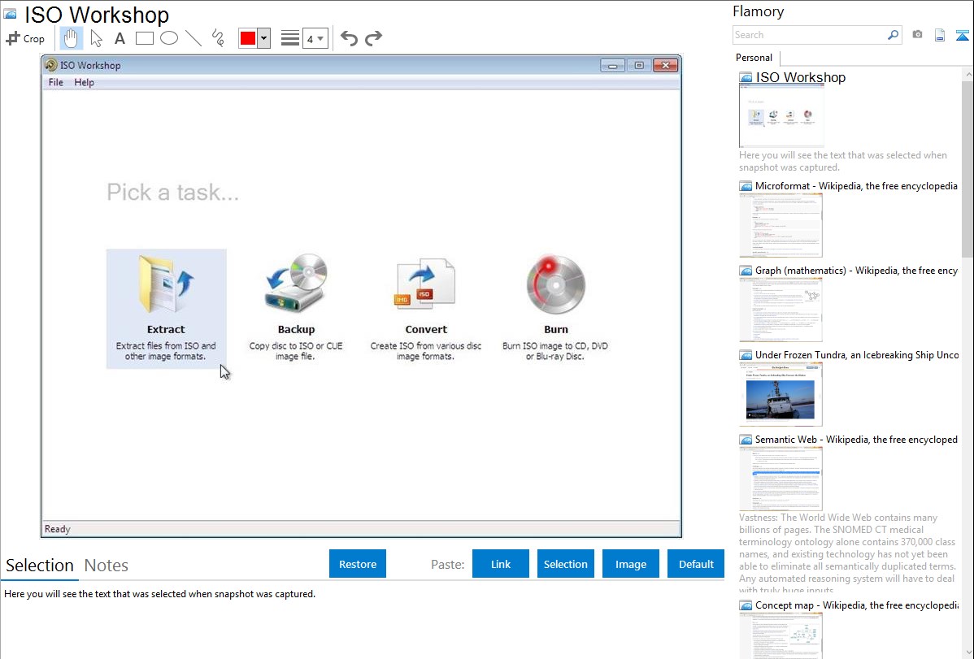Select the straight line tool

(193, 38)
